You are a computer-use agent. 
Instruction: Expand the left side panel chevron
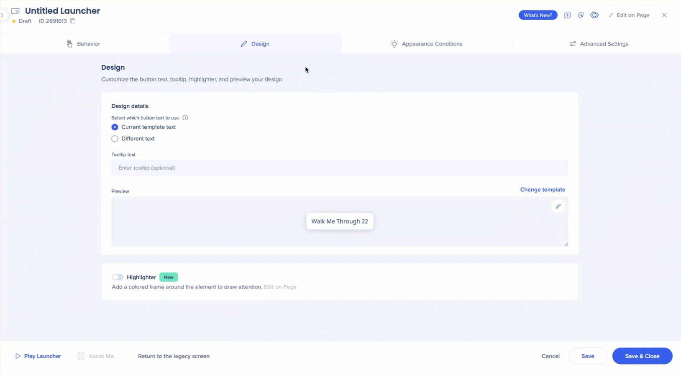coord(3,15)
